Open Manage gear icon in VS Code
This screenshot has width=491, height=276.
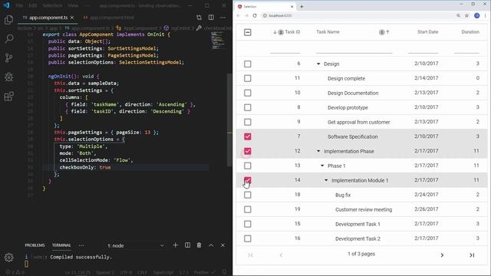8,258
